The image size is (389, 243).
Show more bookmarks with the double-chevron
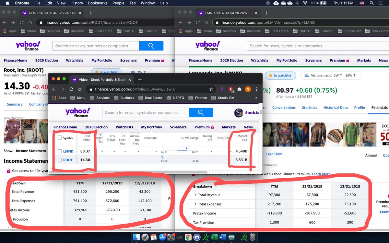256,98
